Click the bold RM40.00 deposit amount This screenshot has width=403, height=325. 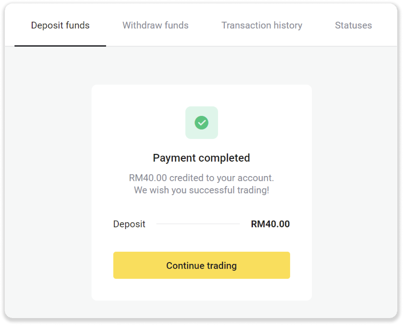point(270,224)
